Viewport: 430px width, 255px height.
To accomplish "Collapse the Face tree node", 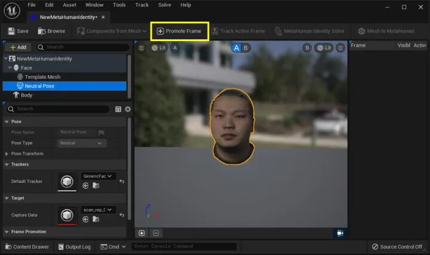I will (10, 67).
